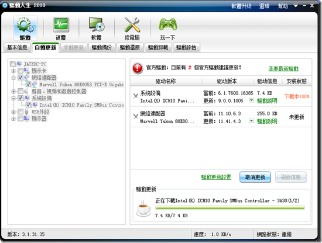Viewport: 322px width, 243px height.
Task: Click the JATERC-PC computer icon
Action: click(19, 64)
